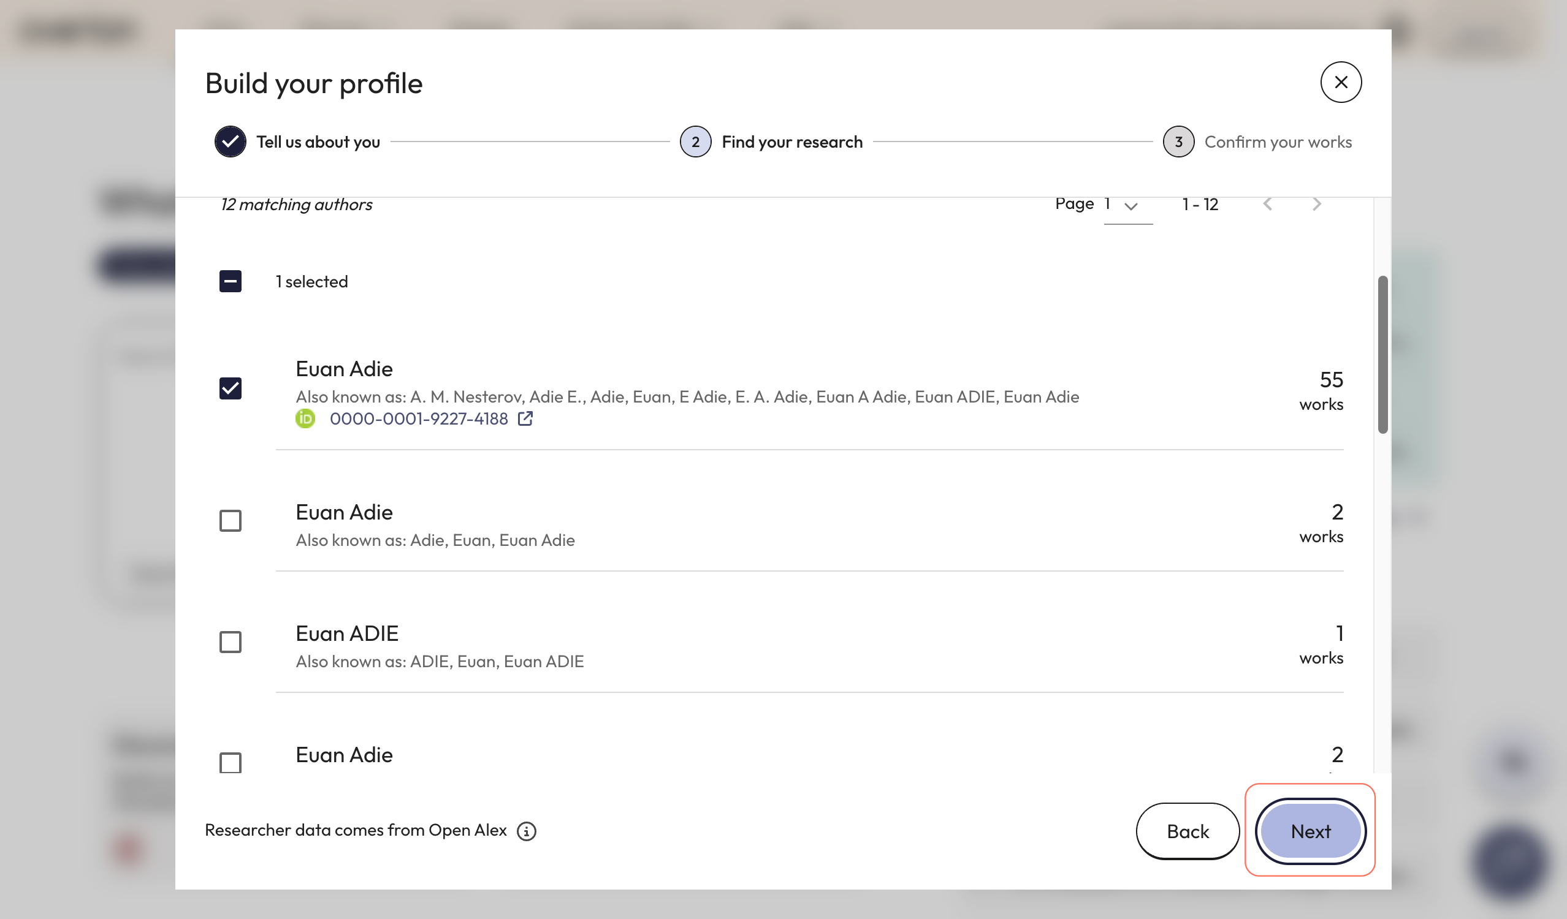Image resolution: width=1567 pixels, height=919 pixels.
Task: Uncheck Euan Adie with 55 works
Action: click(x=230, y=388)
